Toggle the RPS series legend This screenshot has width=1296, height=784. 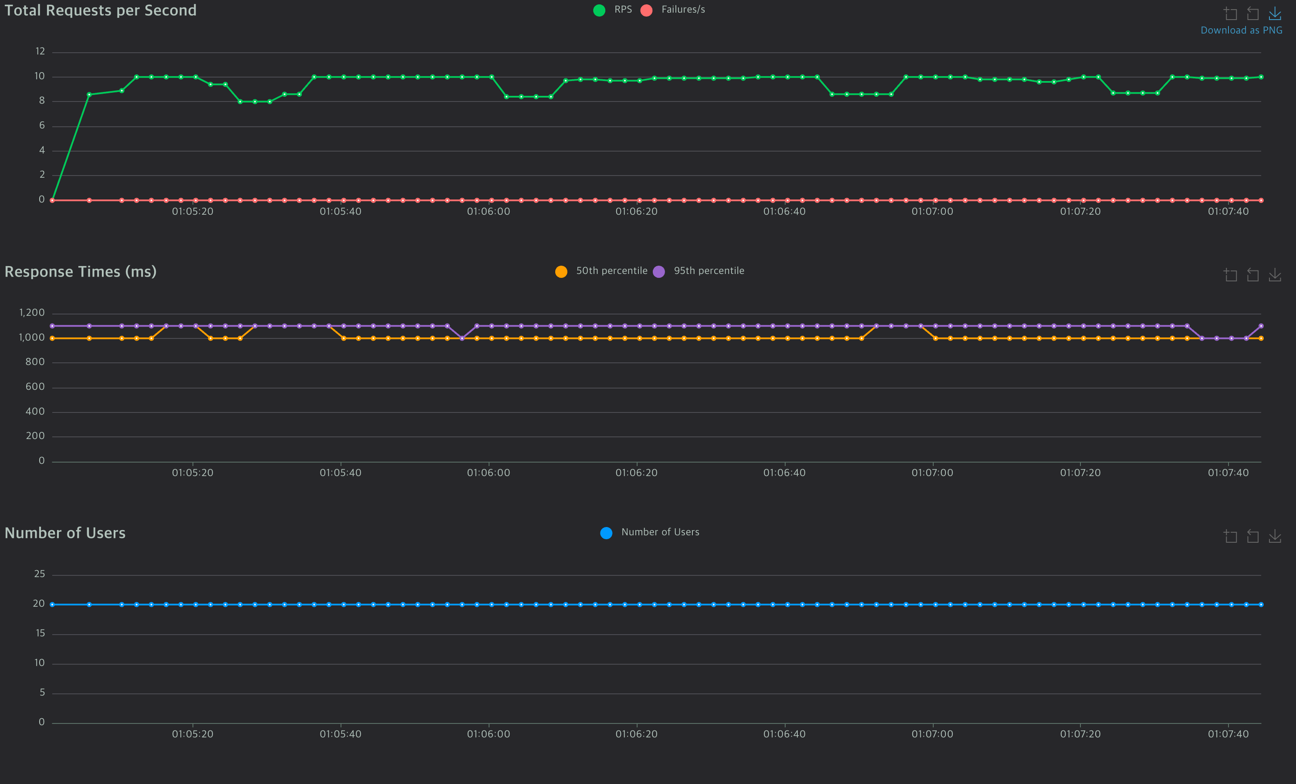(x=623, y=10)
